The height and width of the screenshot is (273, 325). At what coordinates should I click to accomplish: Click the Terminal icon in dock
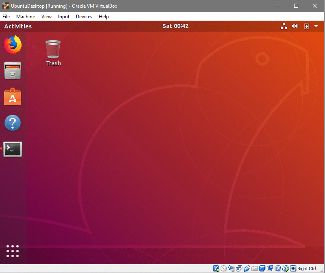(13, 149)
